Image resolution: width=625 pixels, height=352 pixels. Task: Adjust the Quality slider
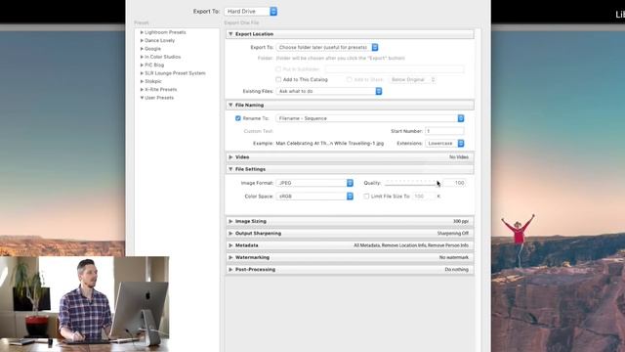point(412,183)
